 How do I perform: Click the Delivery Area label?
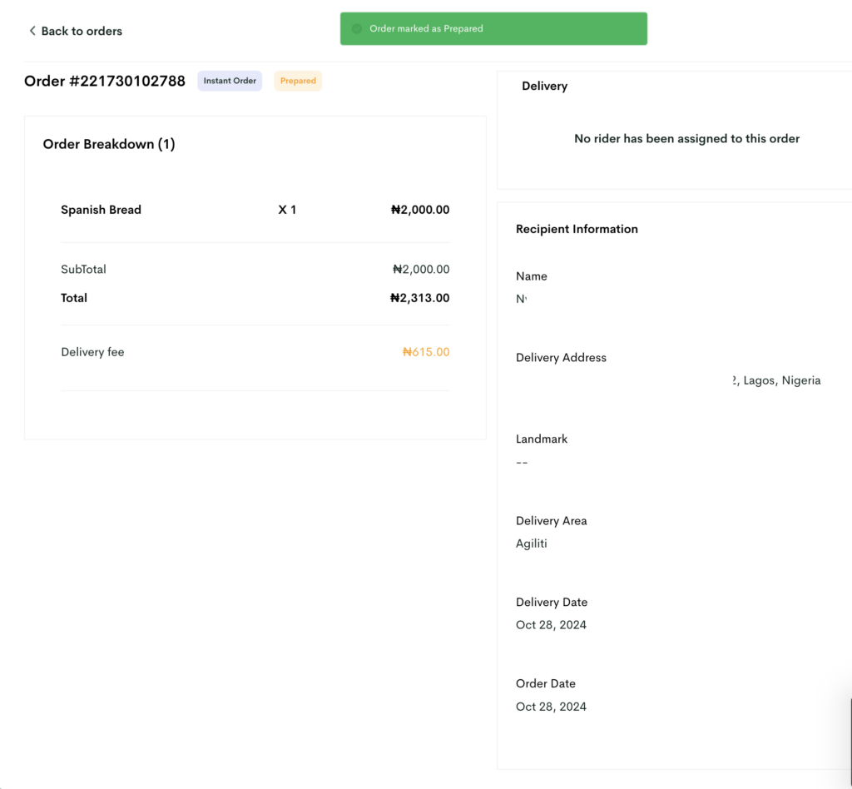[x=551, y=520]
